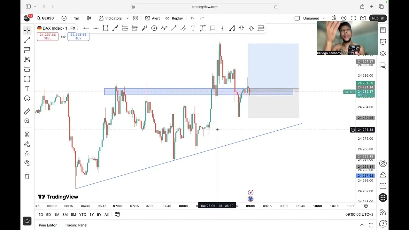This screenshot has width=409, height=230.
Task: Change the candlestick chart type
Action: tap(89, 18)
